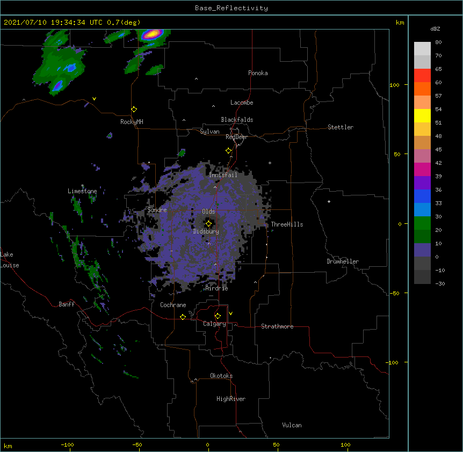Pick the dark green 10-20 dBZ legend swatch
The width and height of the screenshot is (463, 452).
(x=422, y=237)
